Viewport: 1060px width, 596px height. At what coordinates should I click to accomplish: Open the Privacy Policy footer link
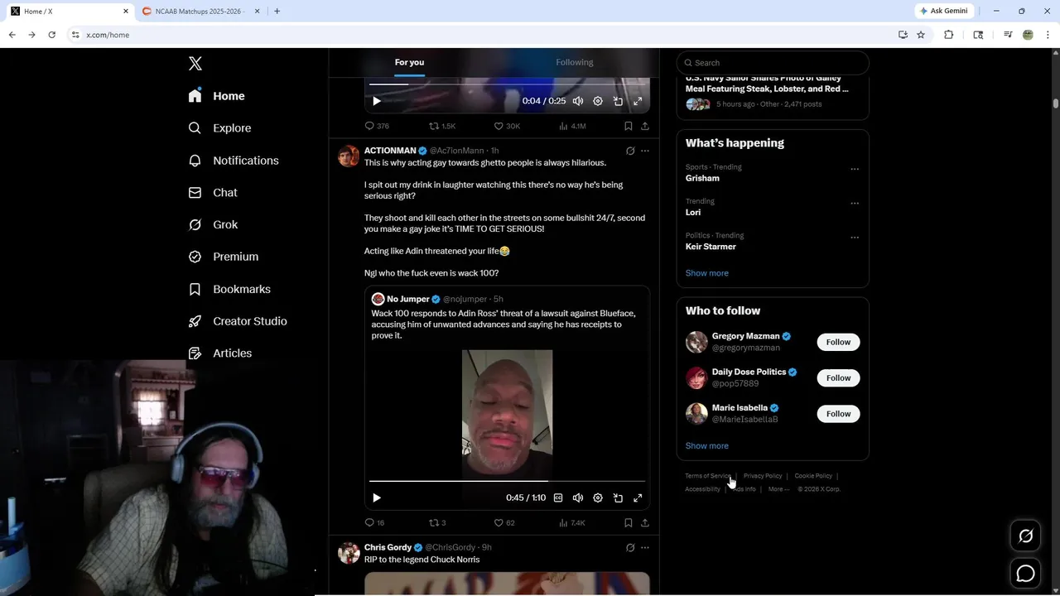(763, 476)
